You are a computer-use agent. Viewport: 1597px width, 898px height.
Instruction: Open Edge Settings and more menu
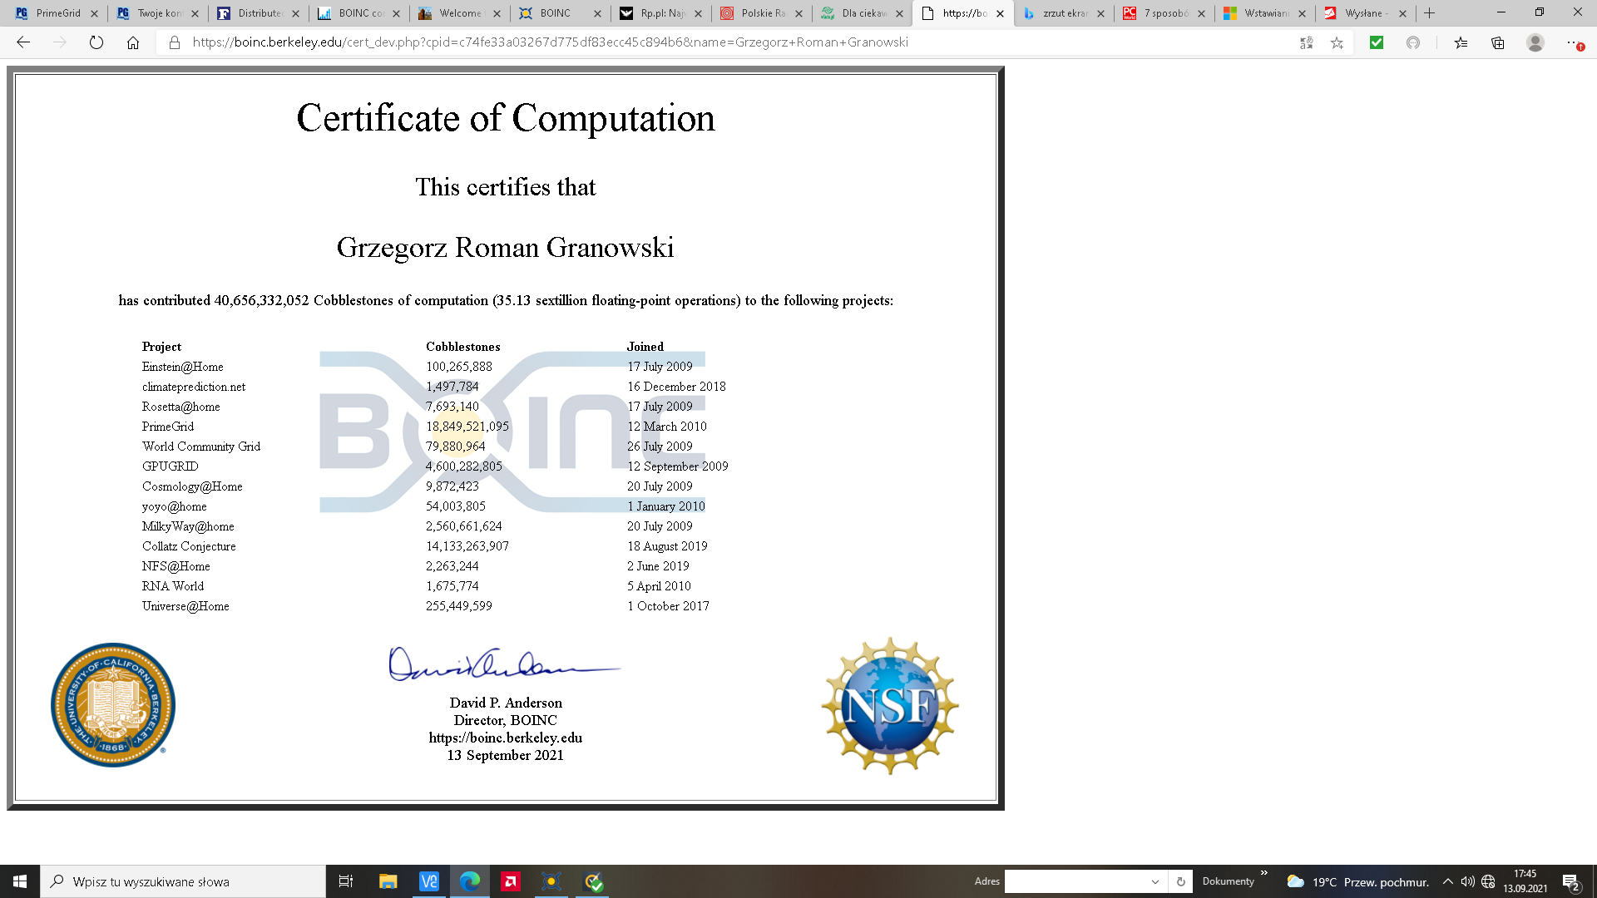[x=1574, y=42]
